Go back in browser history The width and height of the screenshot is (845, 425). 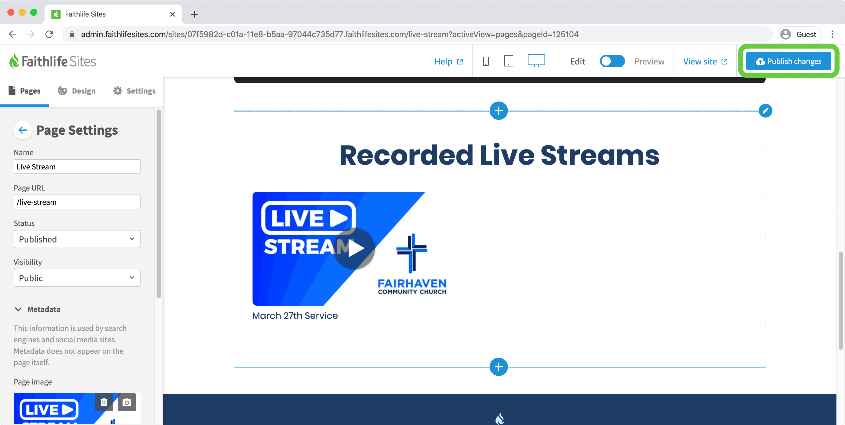point(13,34)
